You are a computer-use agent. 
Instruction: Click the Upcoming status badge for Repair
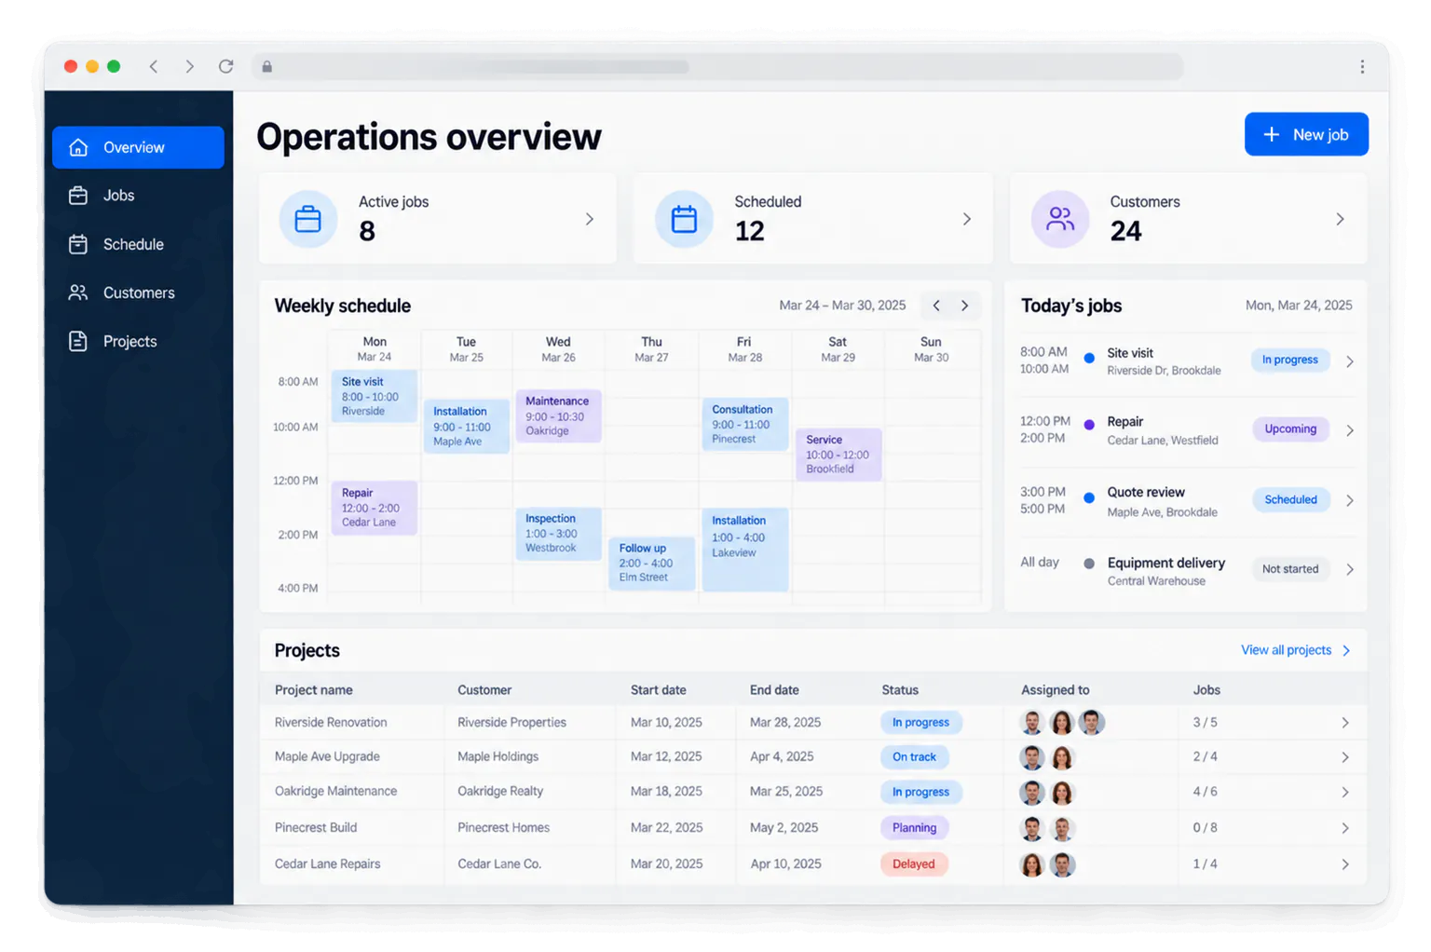point(1290,429)
